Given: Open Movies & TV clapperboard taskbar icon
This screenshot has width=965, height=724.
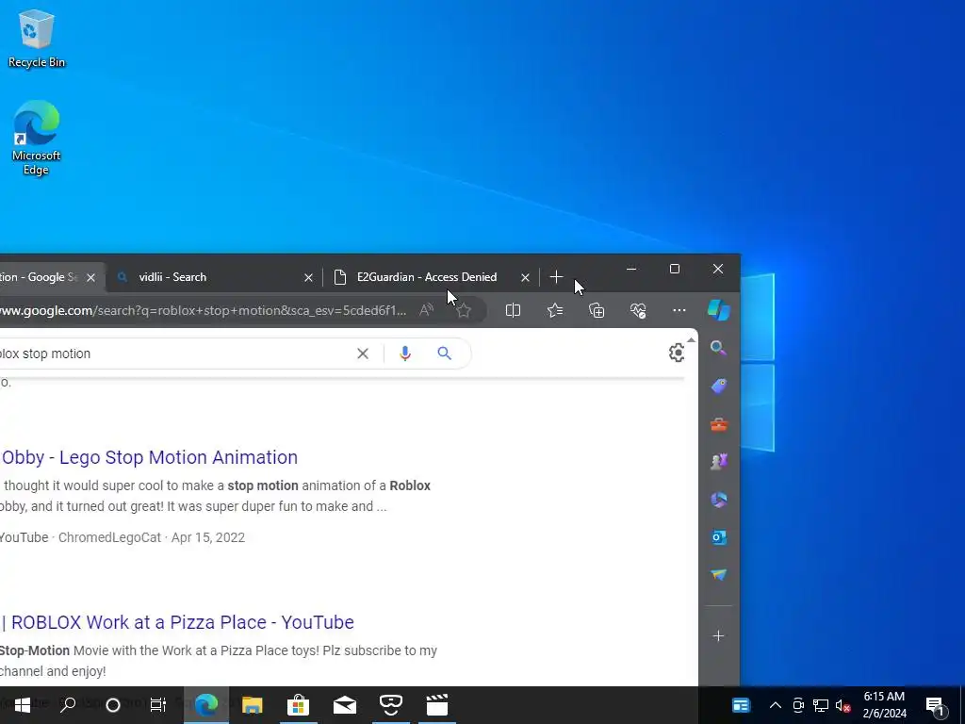Looking at the screenshot, I should click(x=437, y=705).
